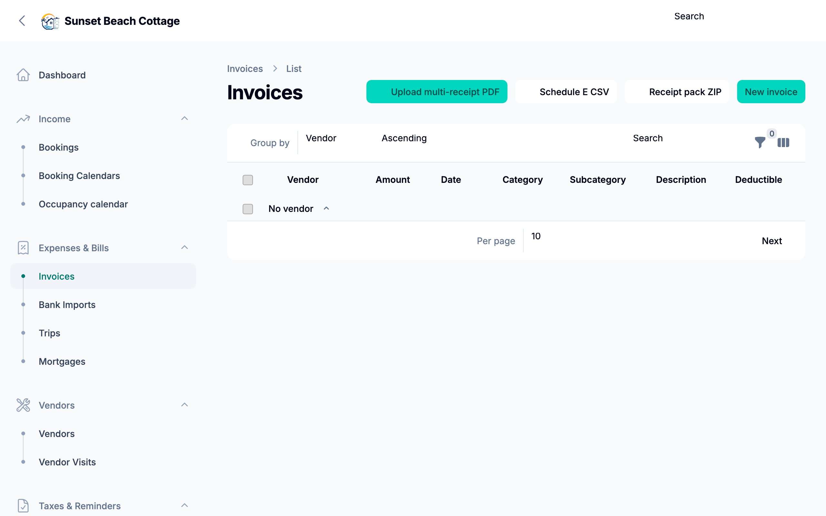Image resolution: width=826 pixels, height=516 pixels.
Task: Check the No vendor row checkbox
Action: point(248,209)
